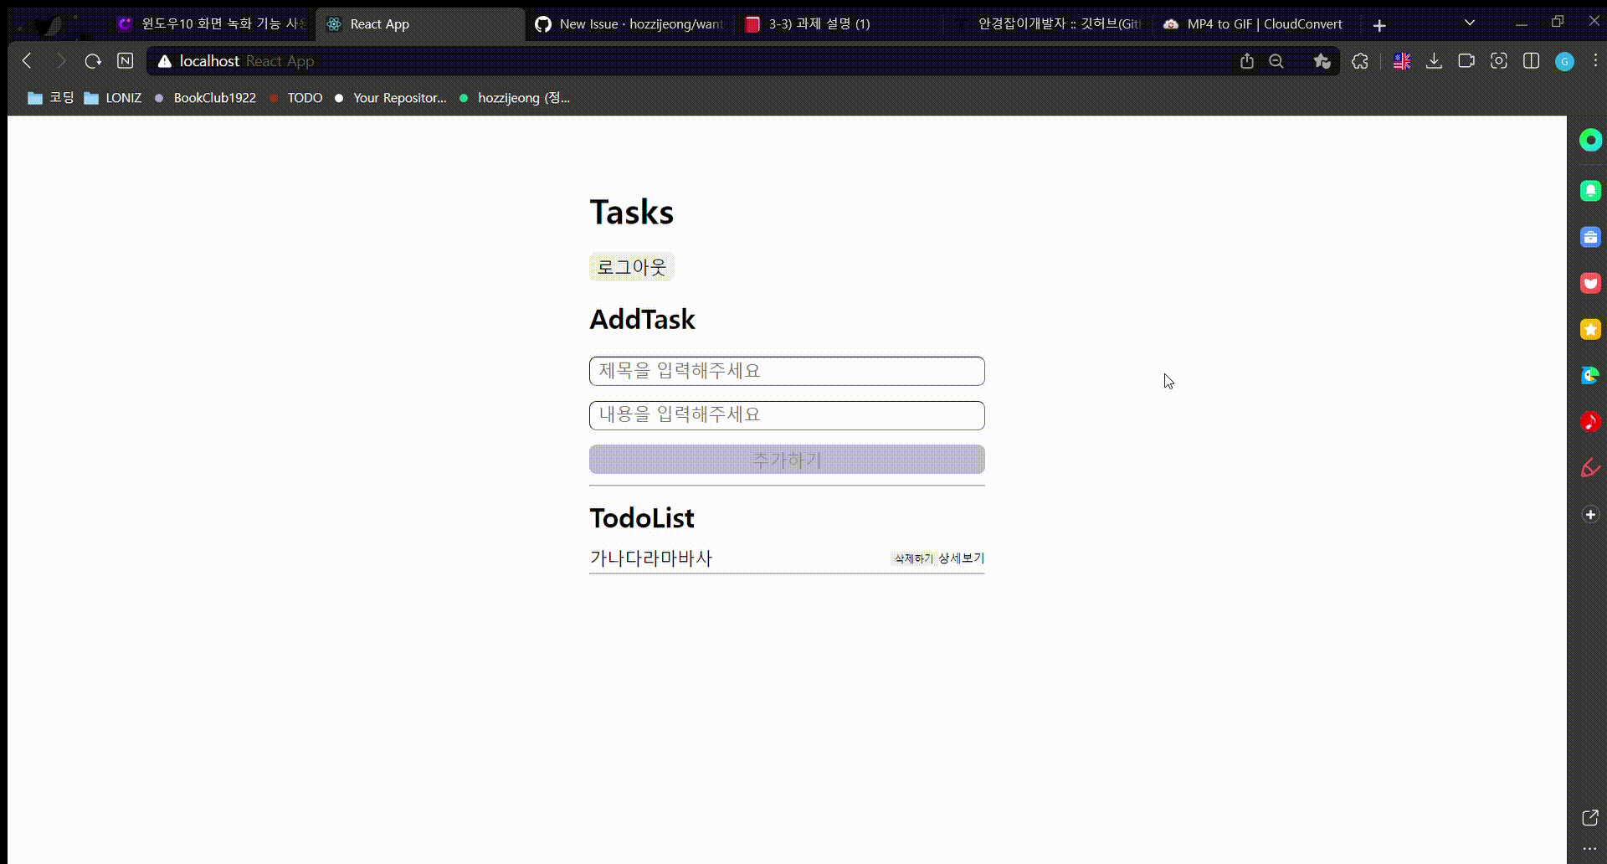This screenshot has height=864, width=1607.
Task: Share this page via the share icon
Action: pyautogui.click(x=1247, y=61)
